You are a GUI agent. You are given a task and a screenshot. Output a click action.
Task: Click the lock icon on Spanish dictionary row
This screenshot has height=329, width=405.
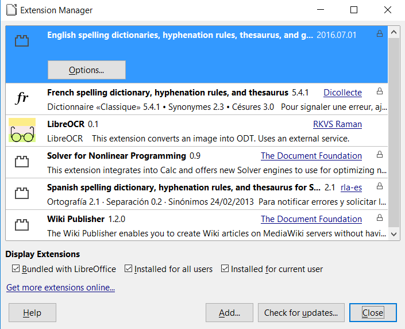point(379,186)
